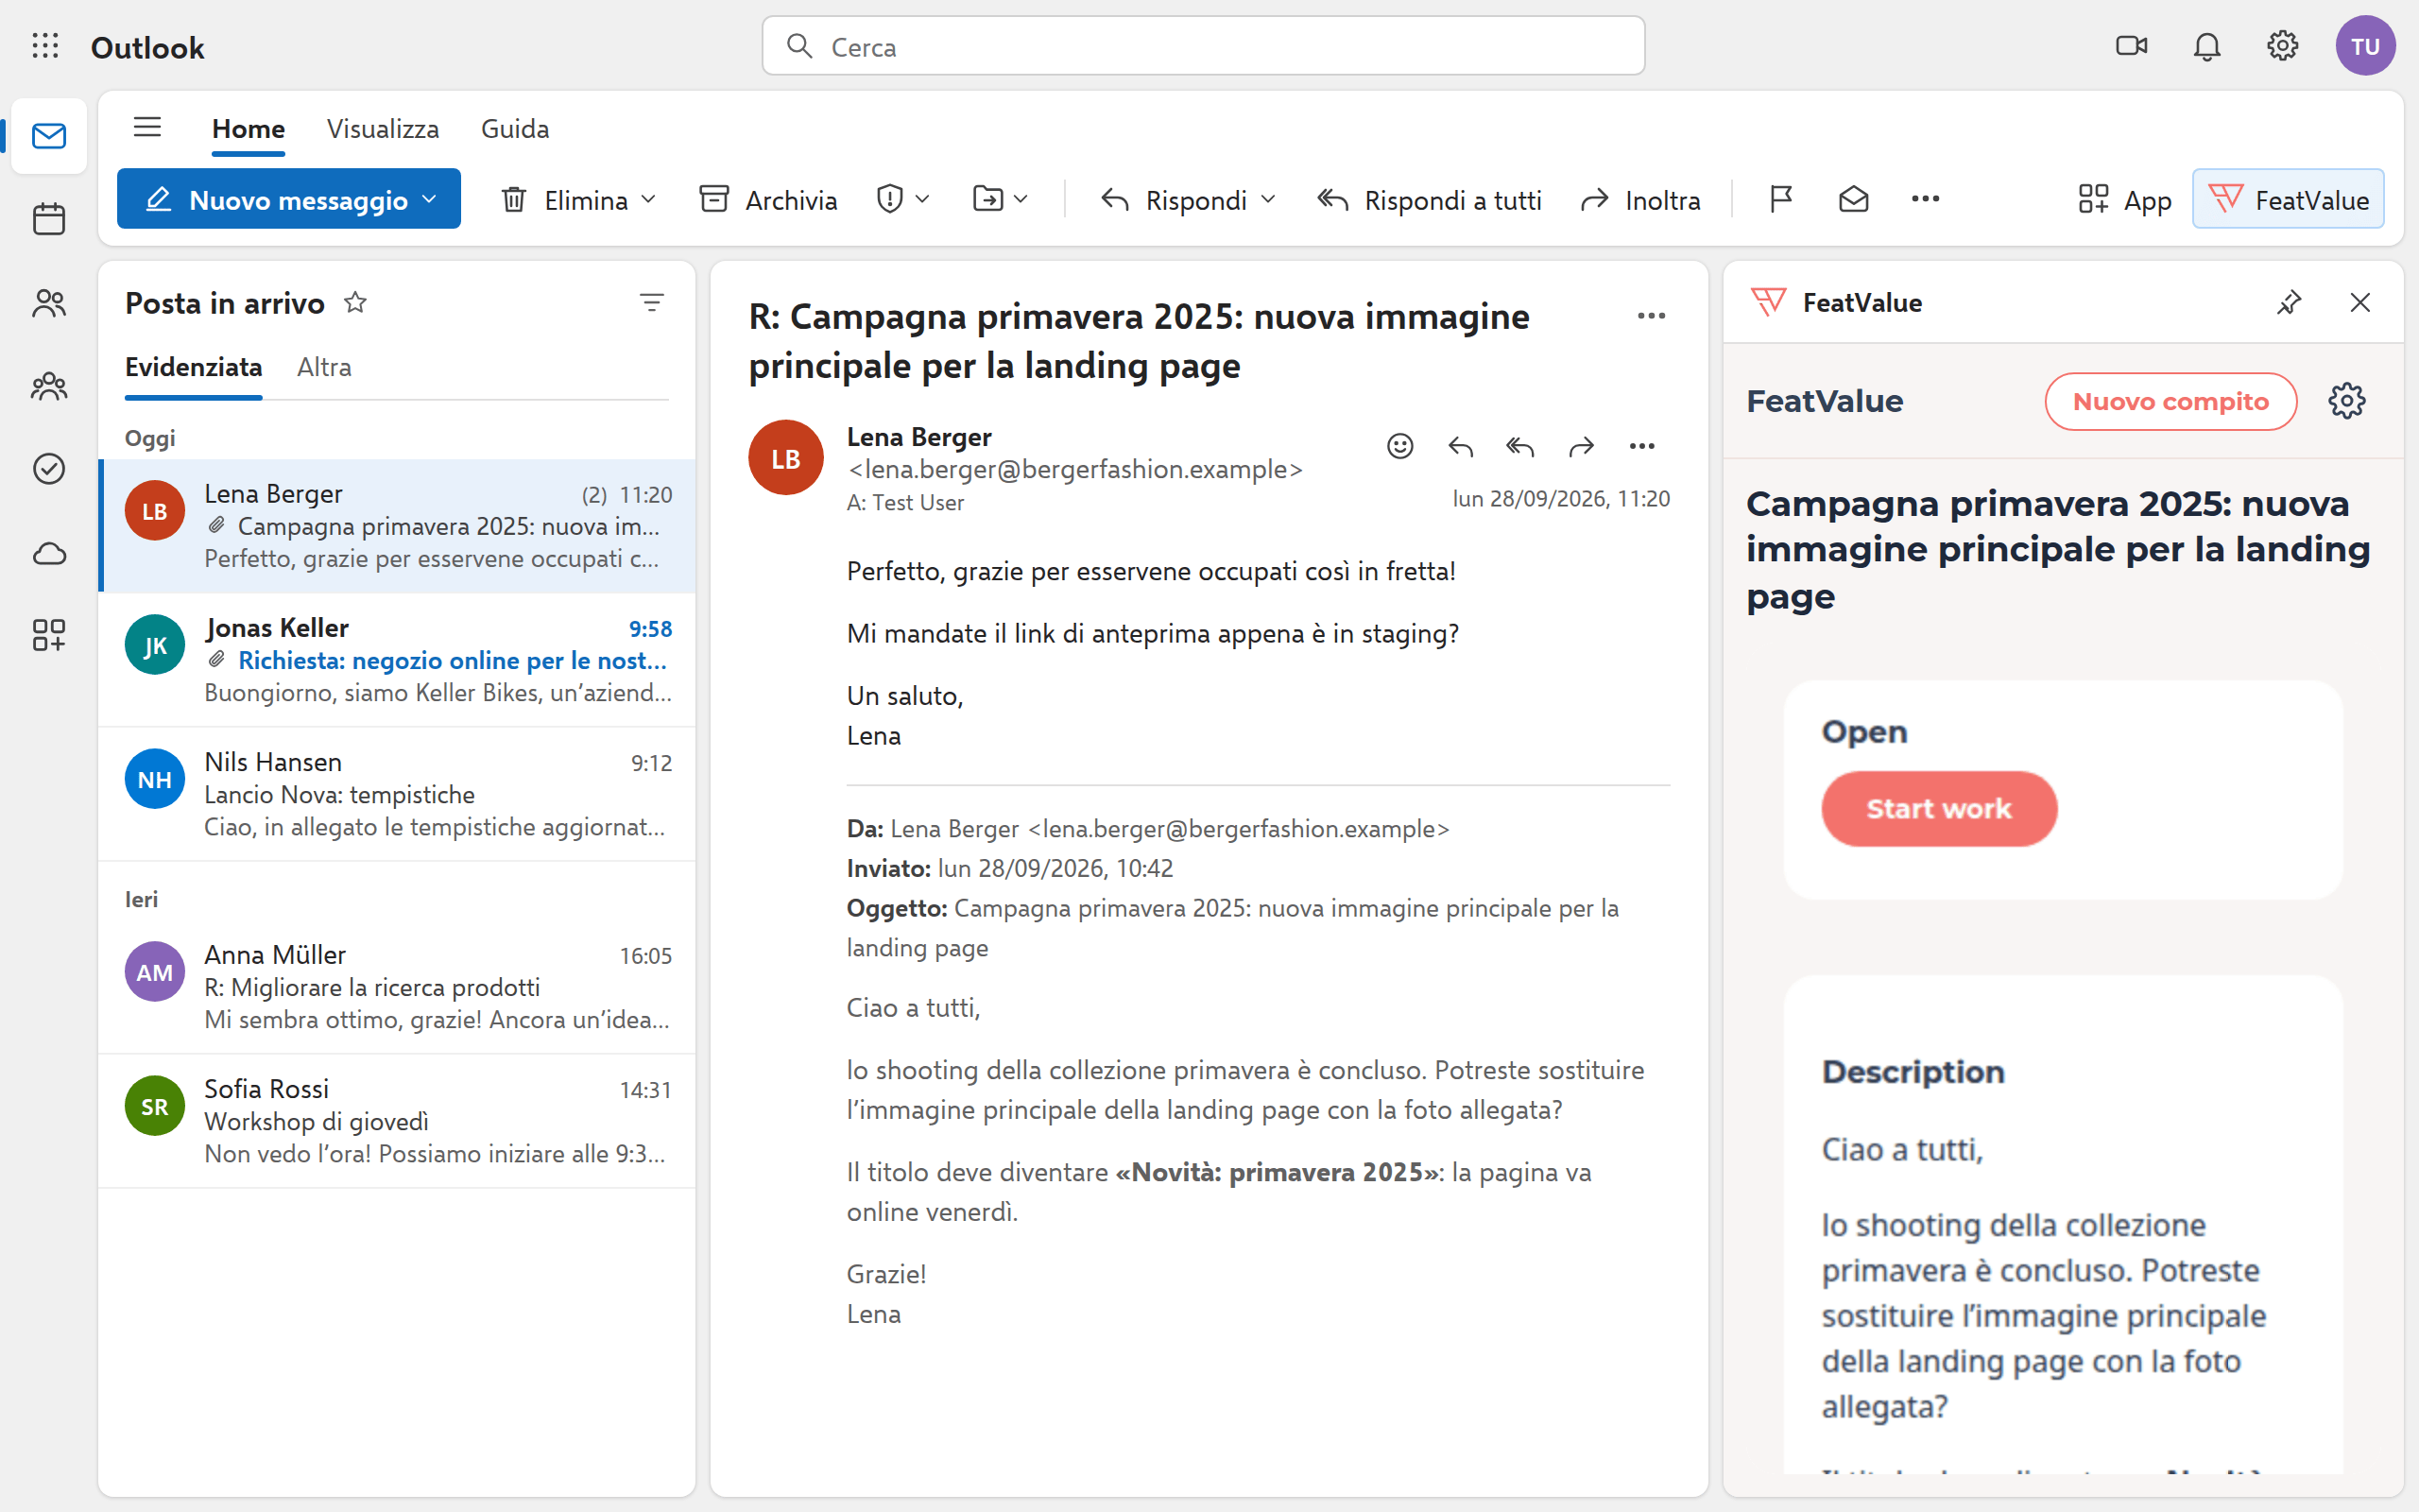Mark Posta in arrivo as favorite star
2419x1512 pixels.
click(x=355, y=302)
